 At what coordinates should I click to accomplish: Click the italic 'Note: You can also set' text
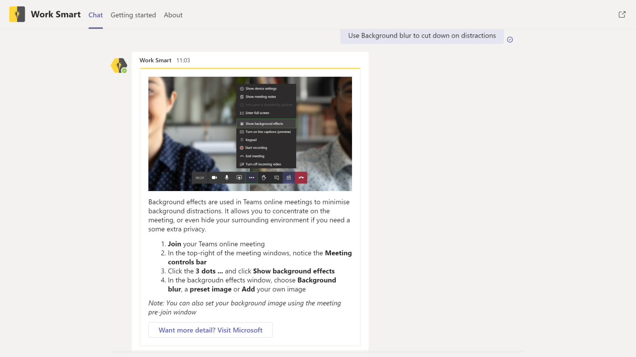[x=244, y=308]
